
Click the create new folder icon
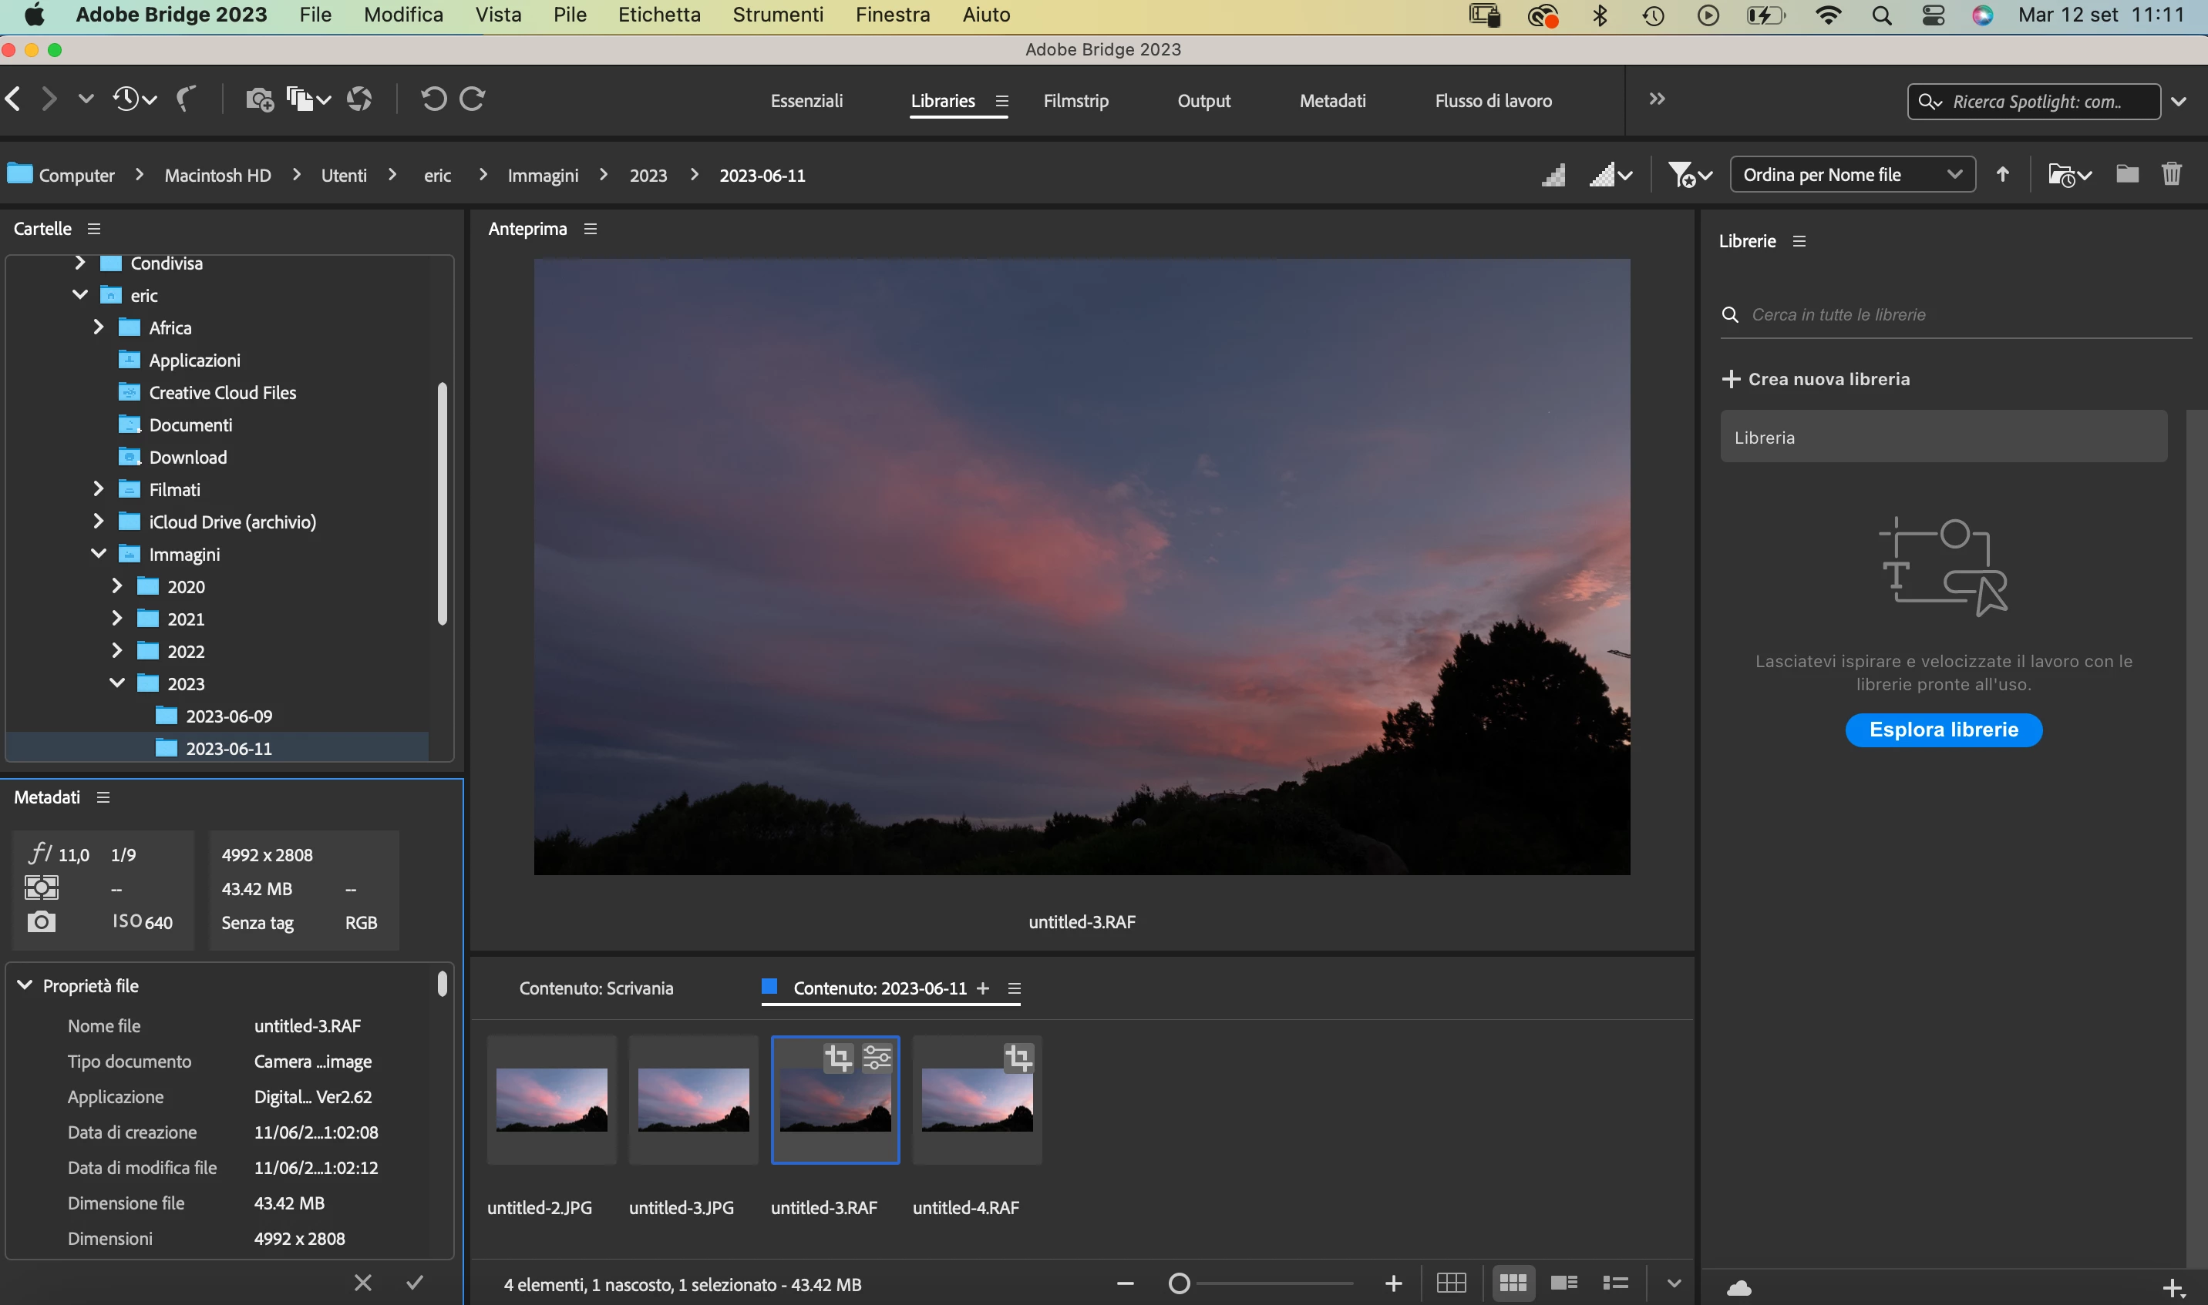click(x=2127, y=174)
